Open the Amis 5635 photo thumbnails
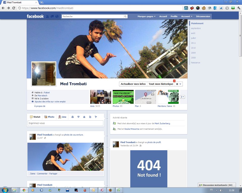 [x=100, y=96]
